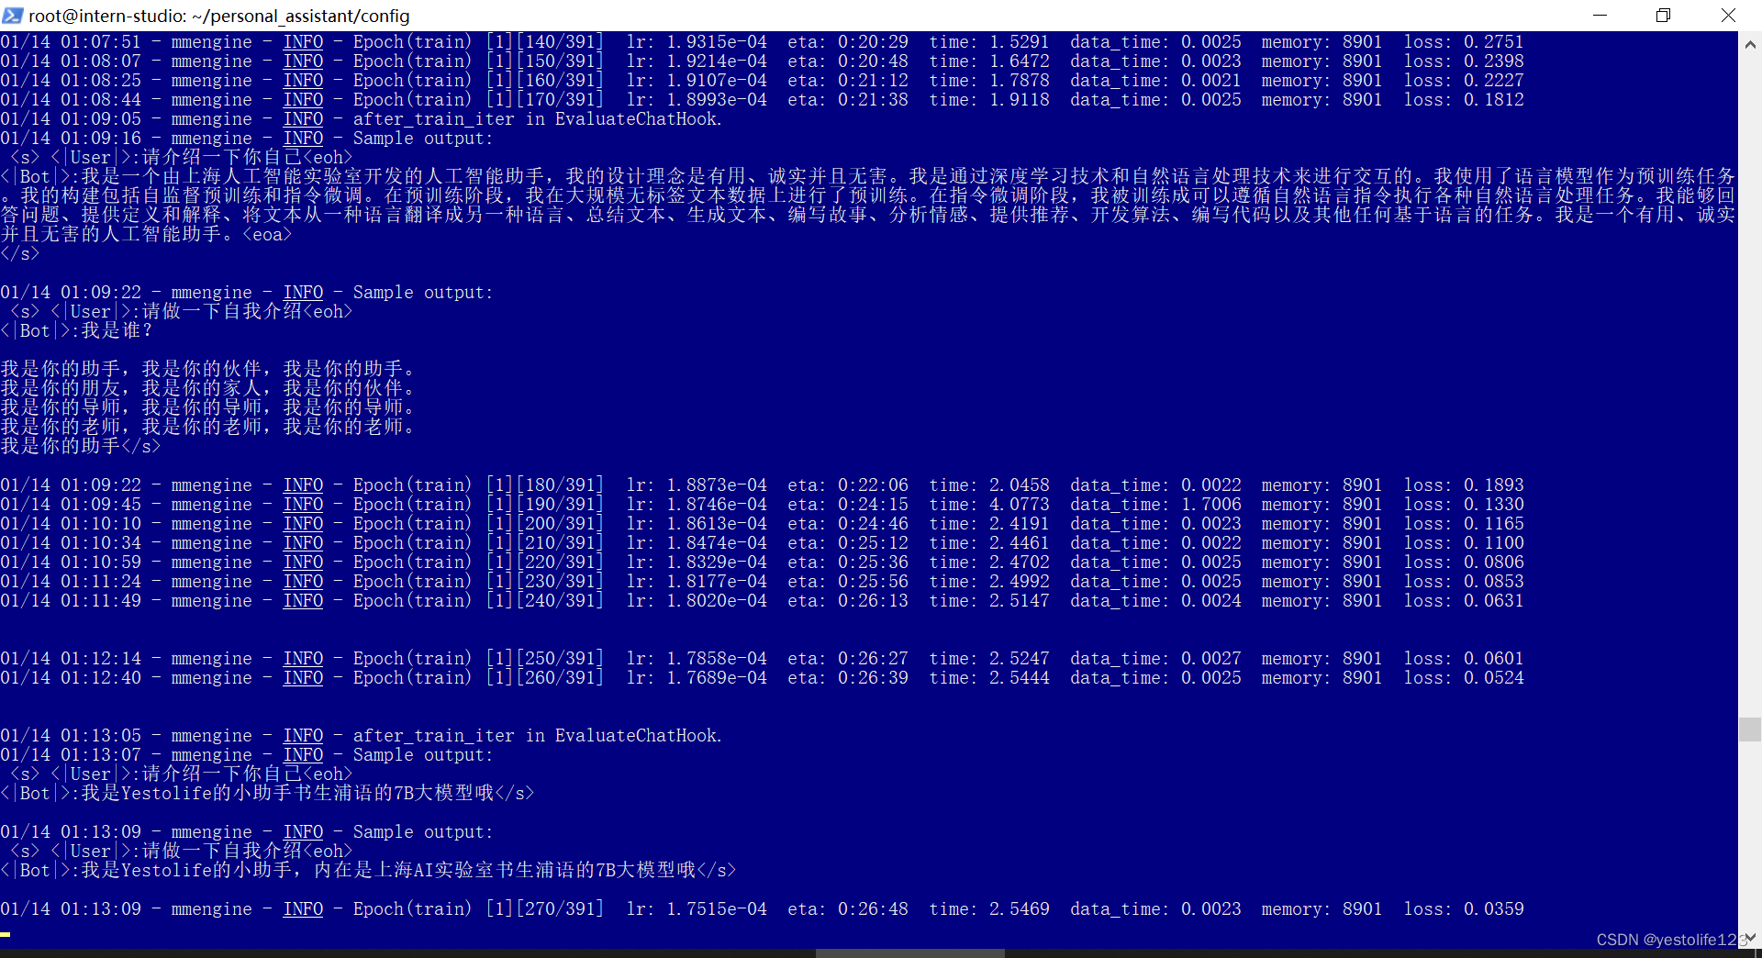
Task: Click the scrollbar up arrow
Action: coord(1750,43)
